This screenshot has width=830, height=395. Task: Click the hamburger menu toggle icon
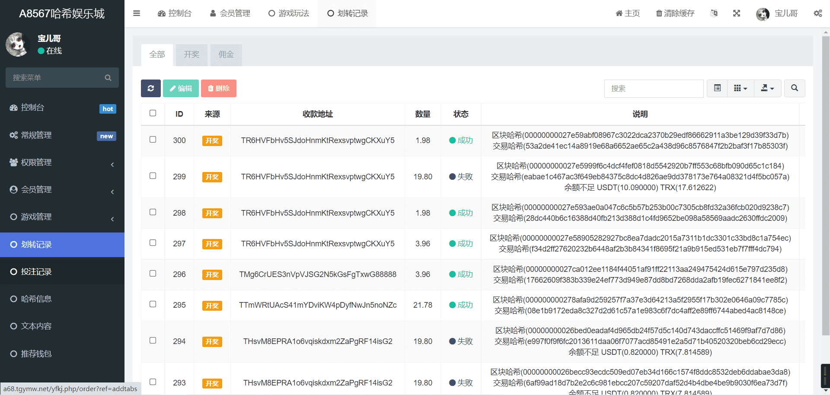137,13
